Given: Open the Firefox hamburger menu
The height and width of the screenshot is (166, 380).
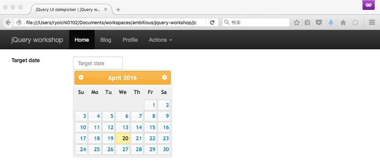Looking at the screenshot, I should point(372,23).
